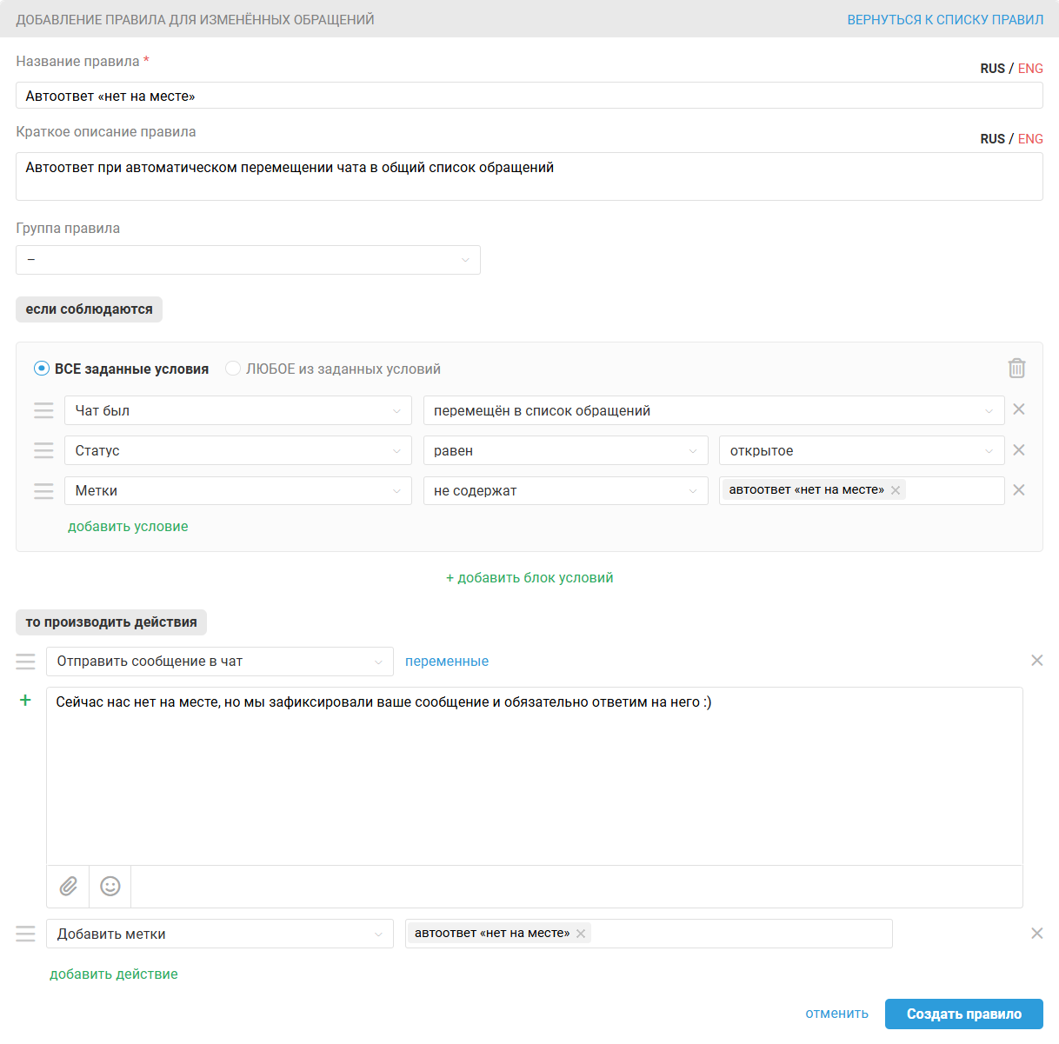
Task: Delete the 'Отправить сообщение в чат' action
Action: [1036, 661]
